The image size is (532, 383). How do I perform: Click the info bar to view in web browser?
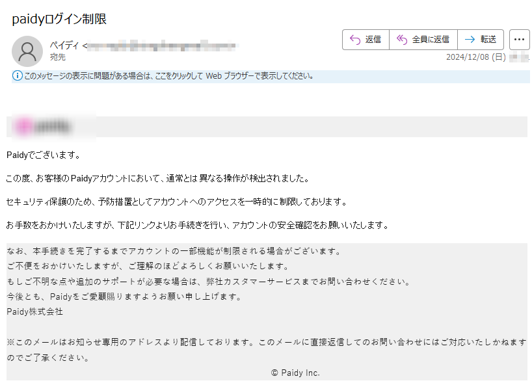pyautogui.click(x=271, y=76)
